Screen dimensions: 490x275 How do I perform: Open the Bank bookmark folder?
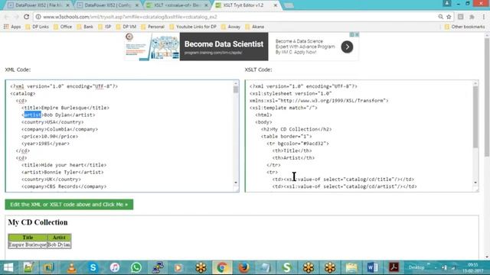point(85,27)
